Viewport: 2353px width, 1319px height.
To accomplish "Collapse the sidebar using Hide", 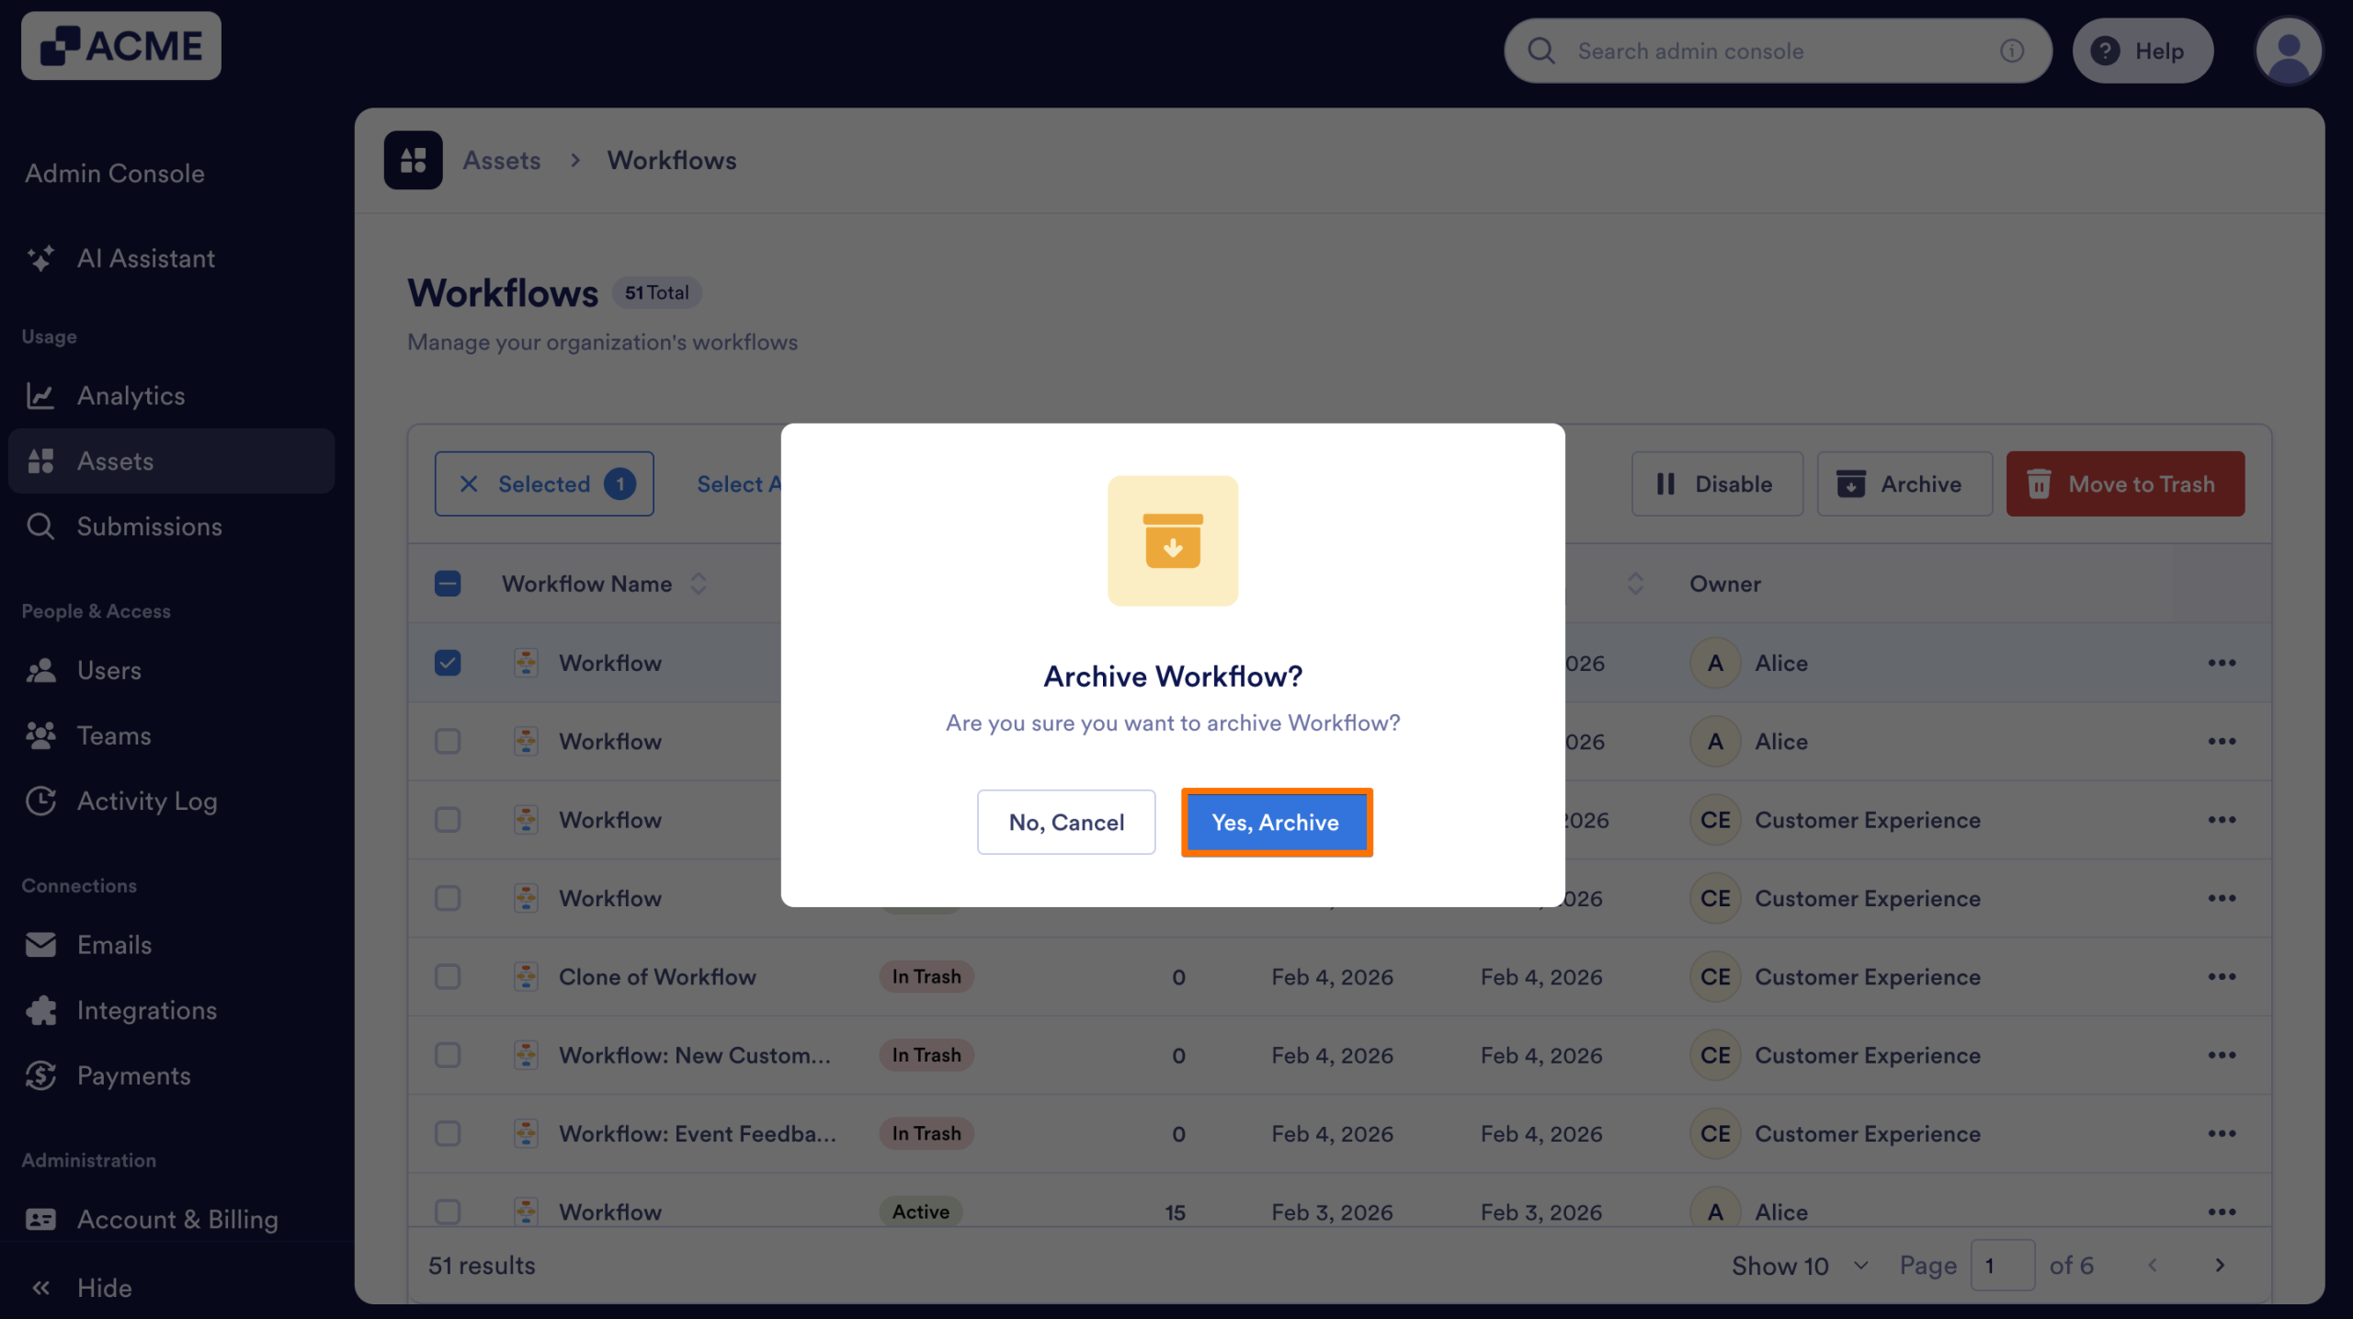I will click(103, 1287).
